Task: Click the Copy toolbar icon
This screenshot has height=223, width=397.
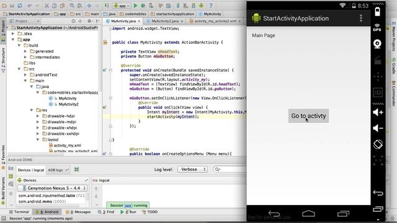Action: pos(55,6)
